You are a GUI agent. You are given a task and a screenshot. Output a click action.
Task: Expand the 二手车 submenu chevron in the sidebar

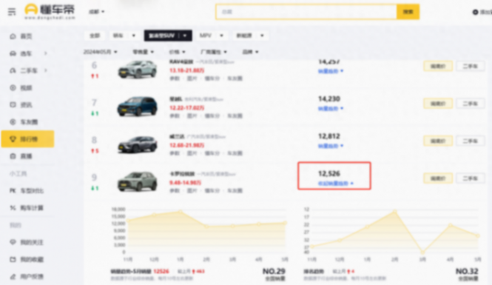pyautogui.click(x=45, y=70)
